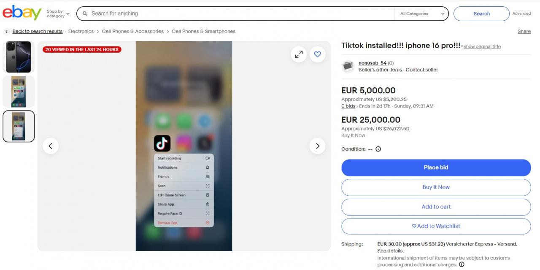The height and width of the screenshot is (270, 540).
Task: Click the Buy It Now button
Action: tap(436, 187)
